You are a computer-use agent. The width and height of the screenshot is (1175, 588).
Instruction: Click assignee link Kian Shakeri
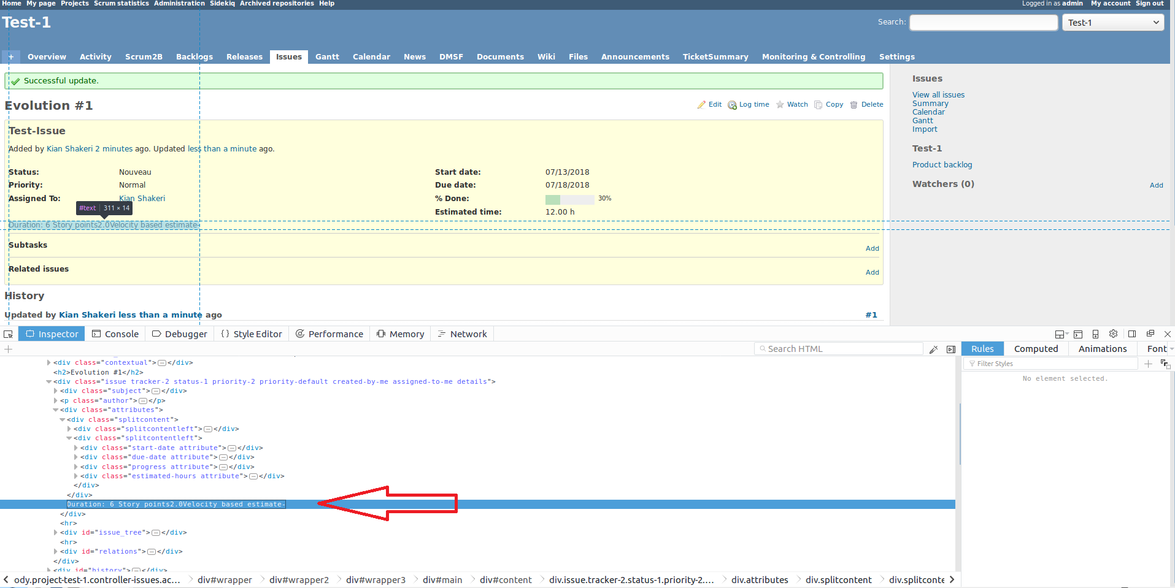[x=142, y=199]
